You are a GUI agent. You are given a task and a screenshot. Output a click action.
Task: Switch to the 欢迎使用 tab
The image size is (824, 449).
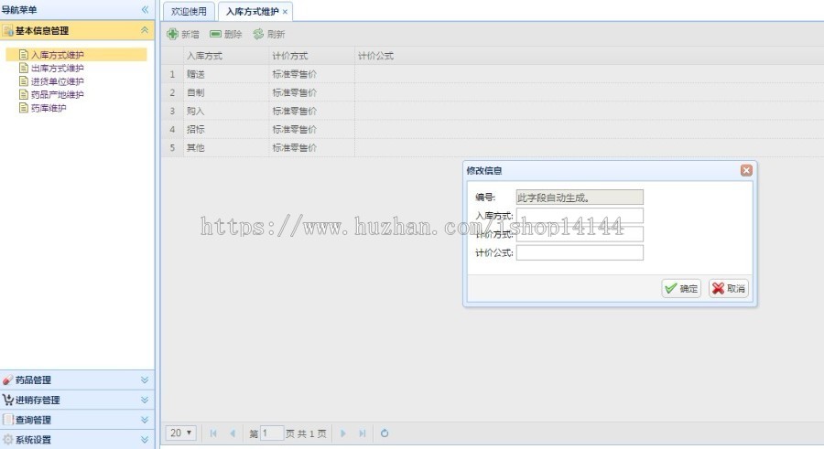pos(189,12)
